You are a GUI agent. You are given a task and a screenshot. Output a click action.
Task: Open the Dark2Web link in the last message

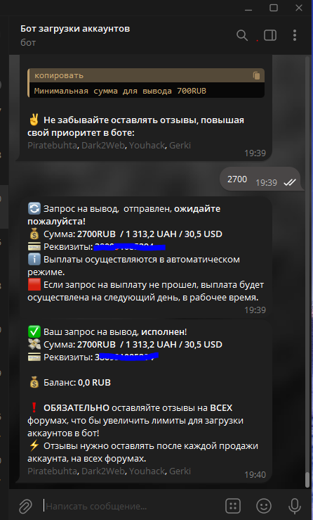click(103, 471)
